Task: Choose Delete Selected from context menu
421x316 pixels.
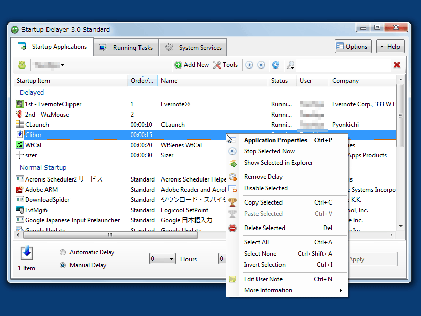Action: coord(288,228)
